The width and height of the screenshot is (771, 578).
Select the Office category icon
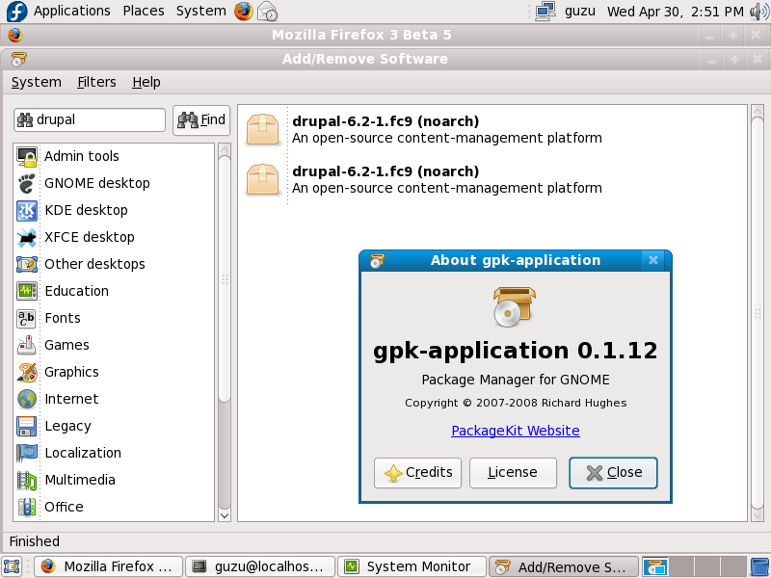[27, 508]
